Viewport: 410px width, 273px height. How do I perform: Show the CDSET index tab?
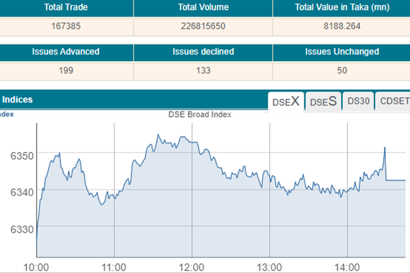point(394,101)
